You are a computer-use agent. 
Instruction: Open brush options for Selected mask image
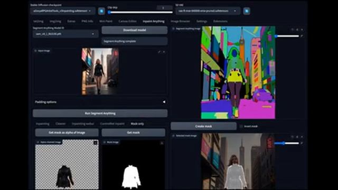coord(302,143)
